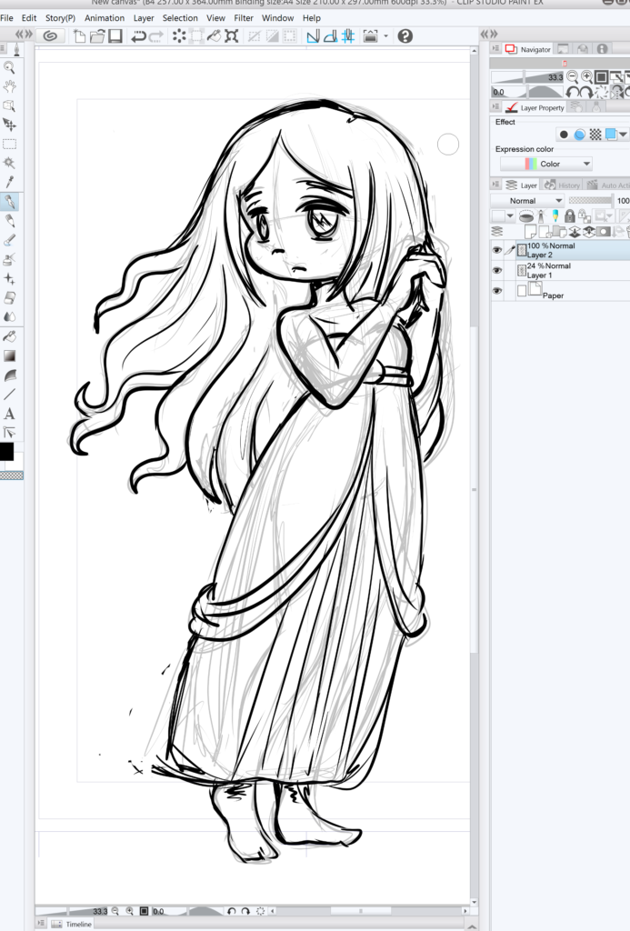The width and height of the screenshot is (630, 931).
Task: Open the Layer panel menu
Action: point(495,185)
